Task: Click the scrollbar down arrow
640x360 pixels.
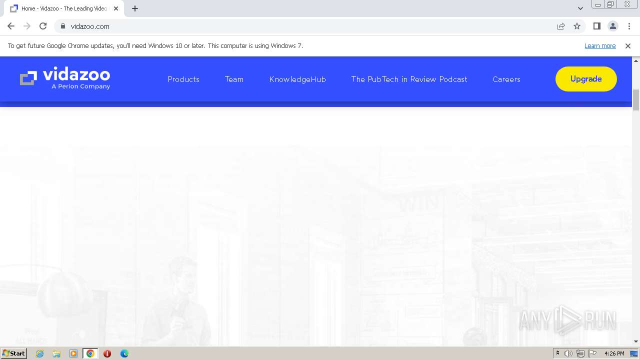Action: click(x=636, y=341)
